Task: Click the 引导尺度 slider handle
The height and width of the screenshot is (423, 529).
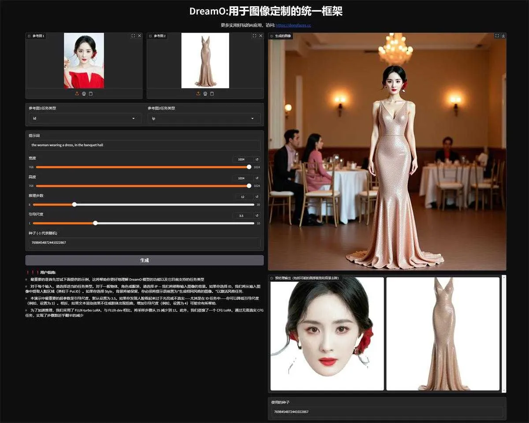Action: click(95, 223)
